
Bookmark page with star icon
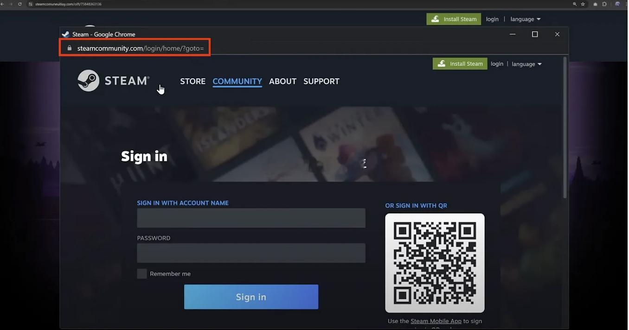pos(583,4)
